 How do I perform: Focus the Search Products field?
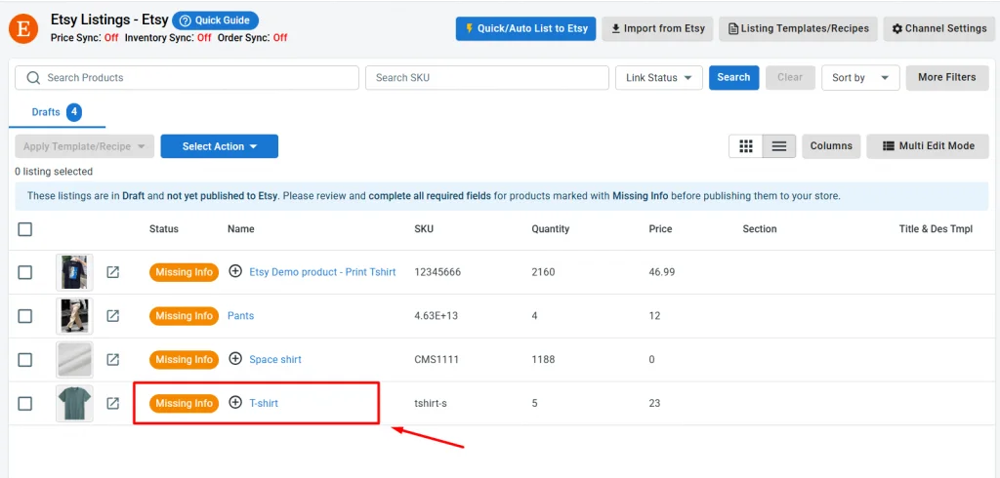click(187, 78)
